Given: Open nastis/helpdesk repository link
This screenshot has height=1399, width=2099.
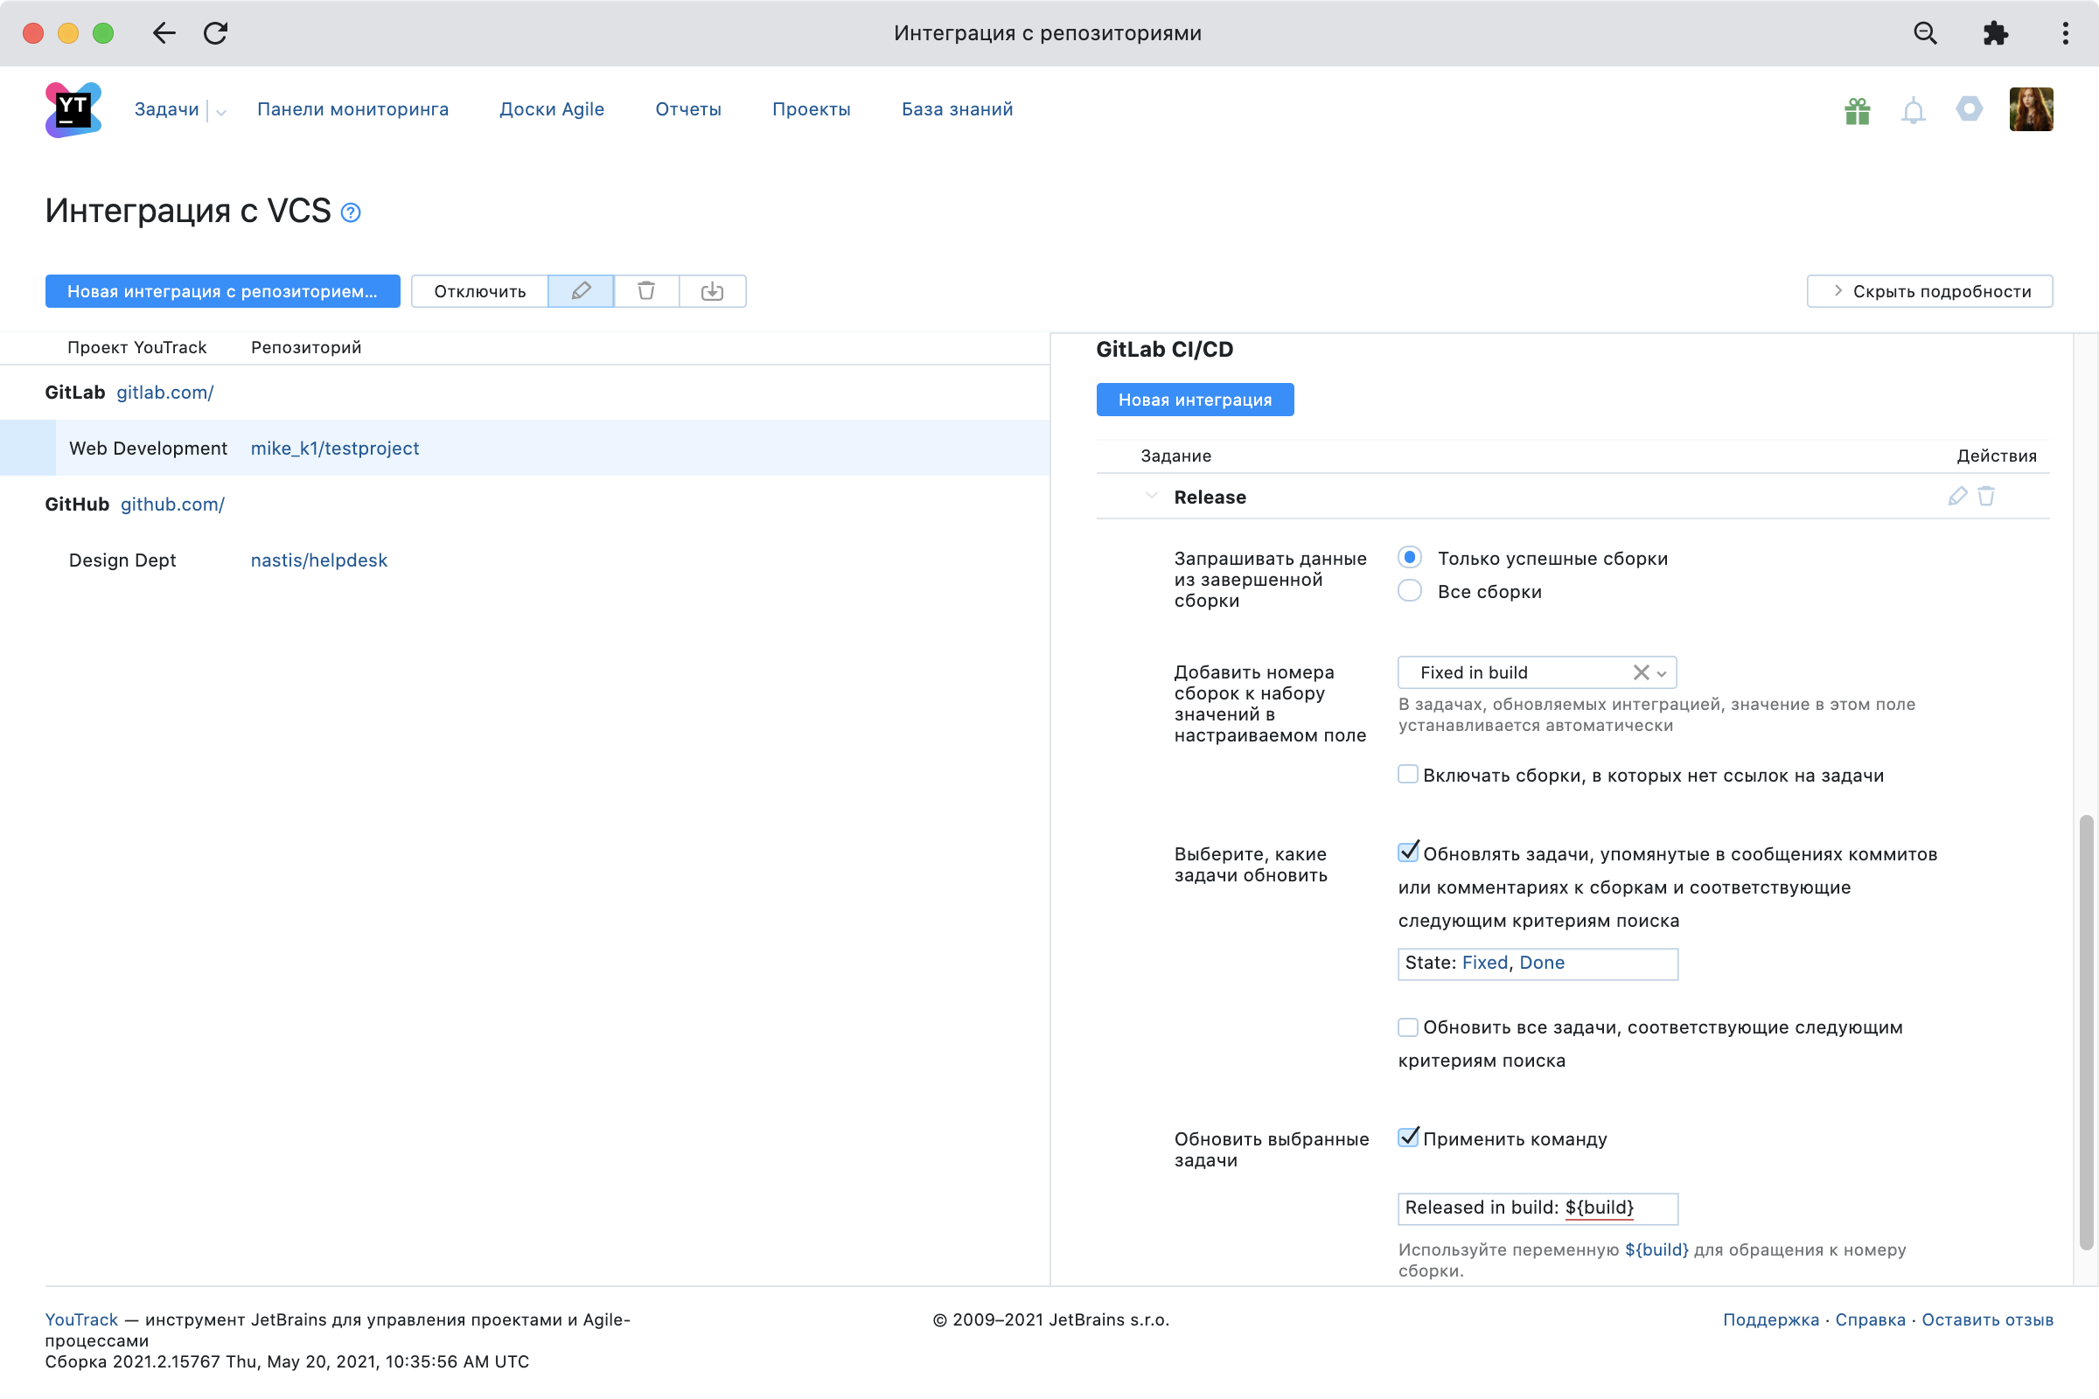Looking at the screenshot, I should 318,560.
